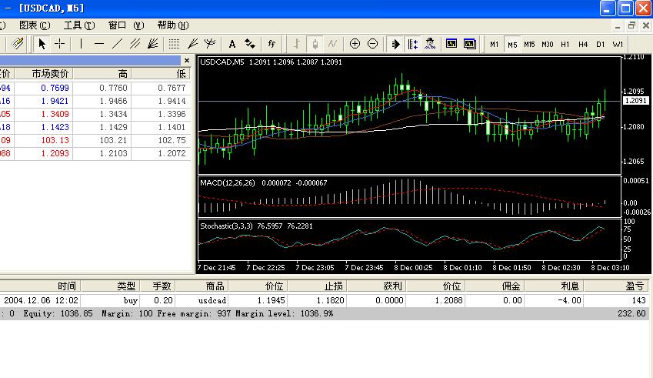Viewport: 653px width, 378px height.
Task: Select the crosshair cursor tool
Action: click(59, 44)
